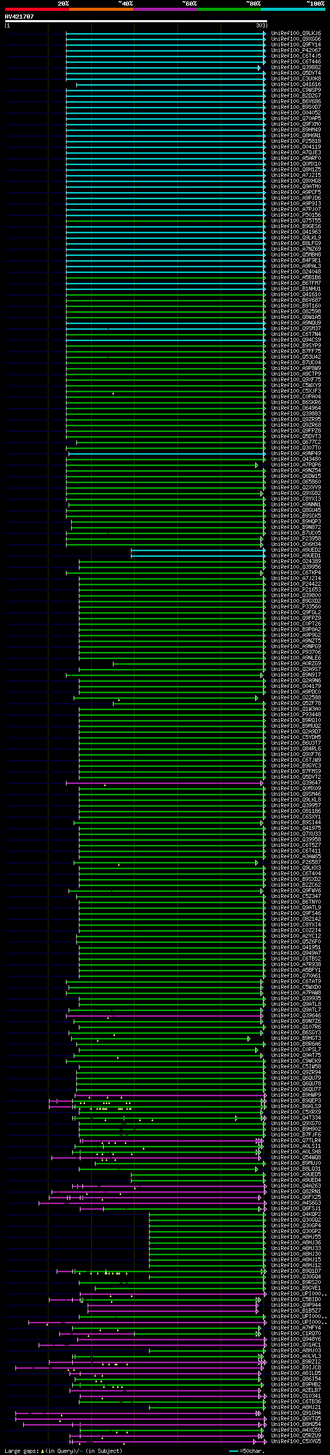Select hit label UniRef100_B9SI44
This screenshot has height=1455, width=330.
[x=296, y=822]
